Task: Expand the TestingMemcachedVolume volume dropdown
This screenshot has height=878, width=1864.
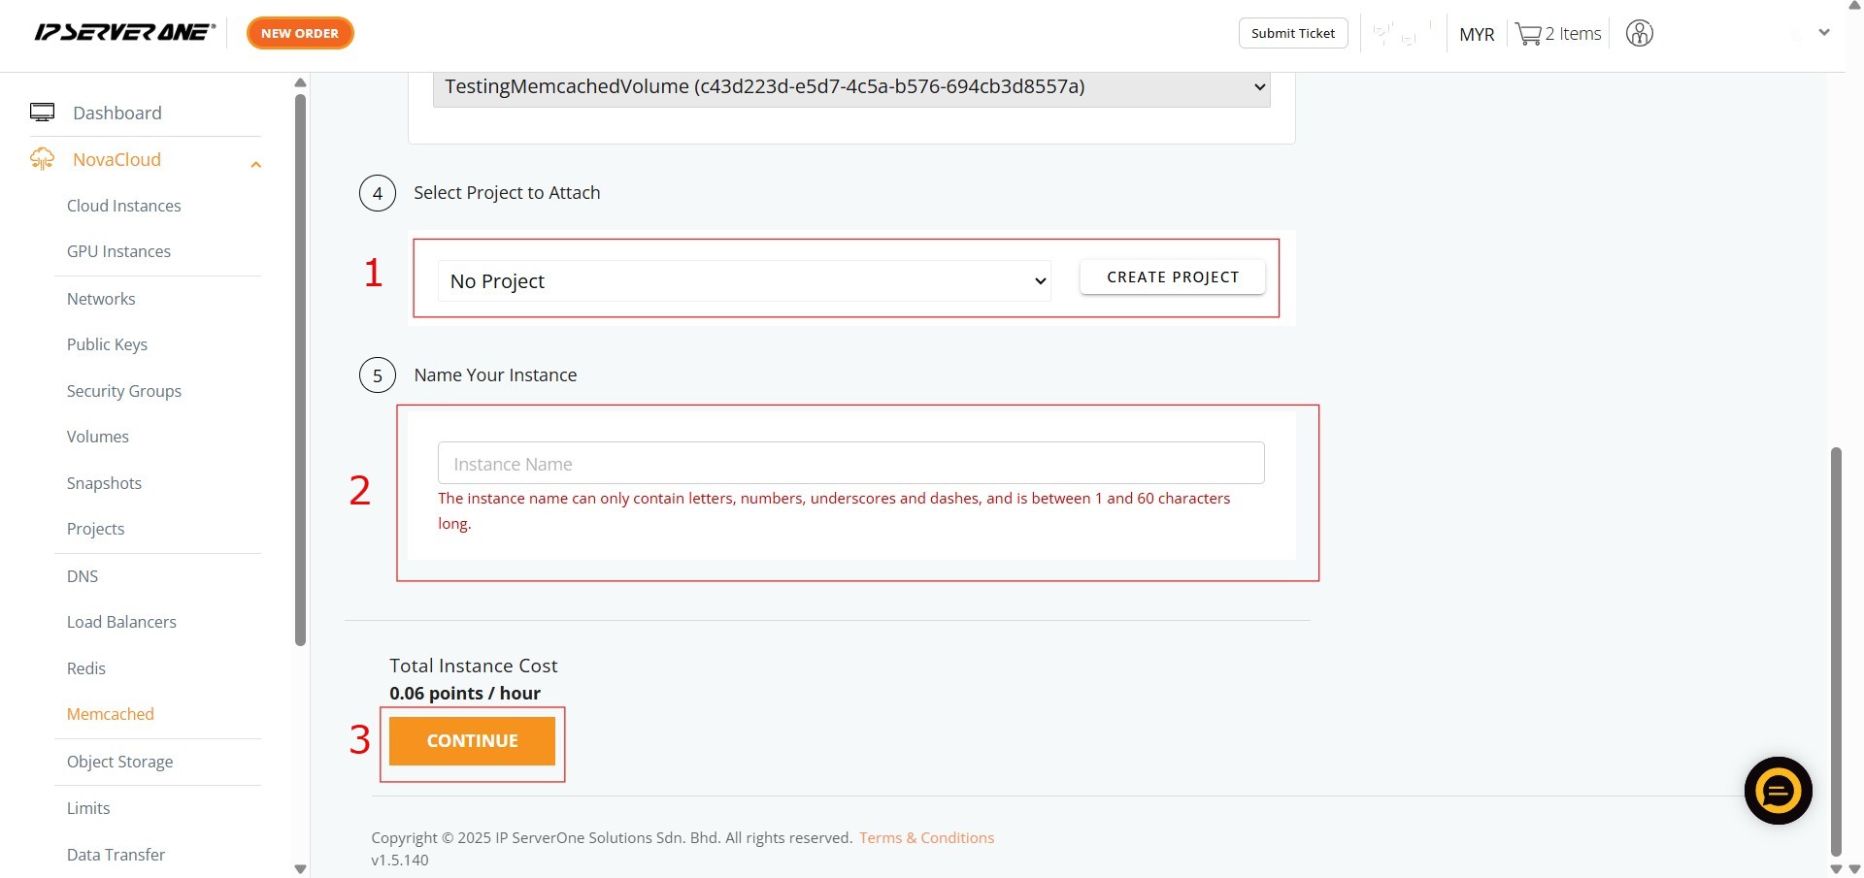Action: (850, 87)
